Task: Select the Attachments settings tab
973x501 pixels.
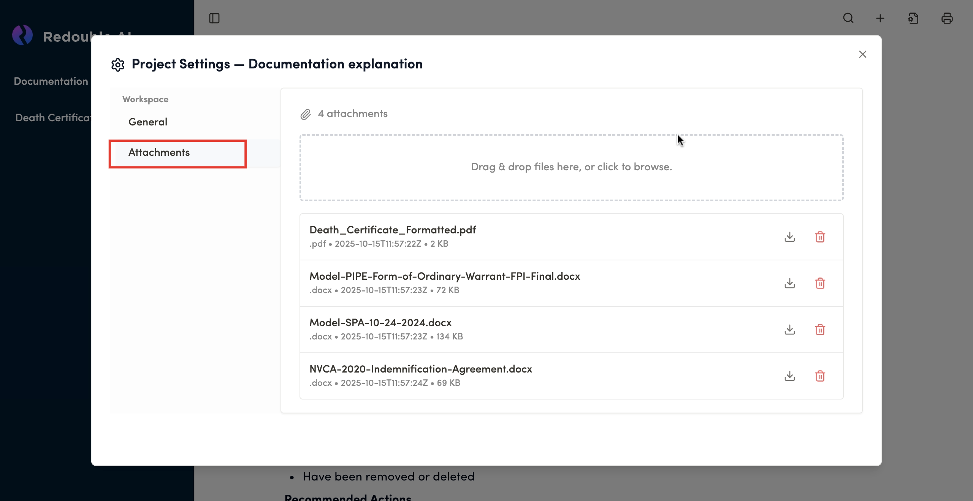Action: tap(159, 152)
